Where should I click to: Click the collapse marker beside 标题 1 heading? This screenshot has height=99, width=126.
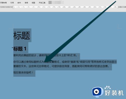[x=12, y=47]
